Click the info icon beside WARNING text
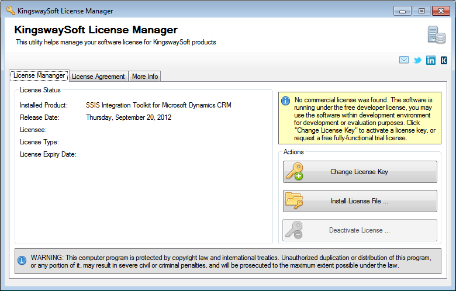Screen dimensions: 456x291 [x=22, y=261]
